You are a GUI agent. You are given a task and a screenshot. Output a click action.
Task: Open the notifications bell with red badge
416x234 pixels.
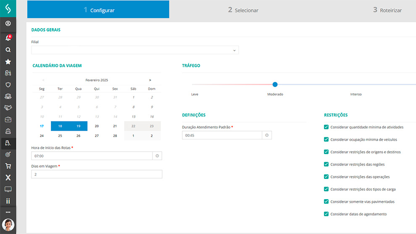click(8, 38)
